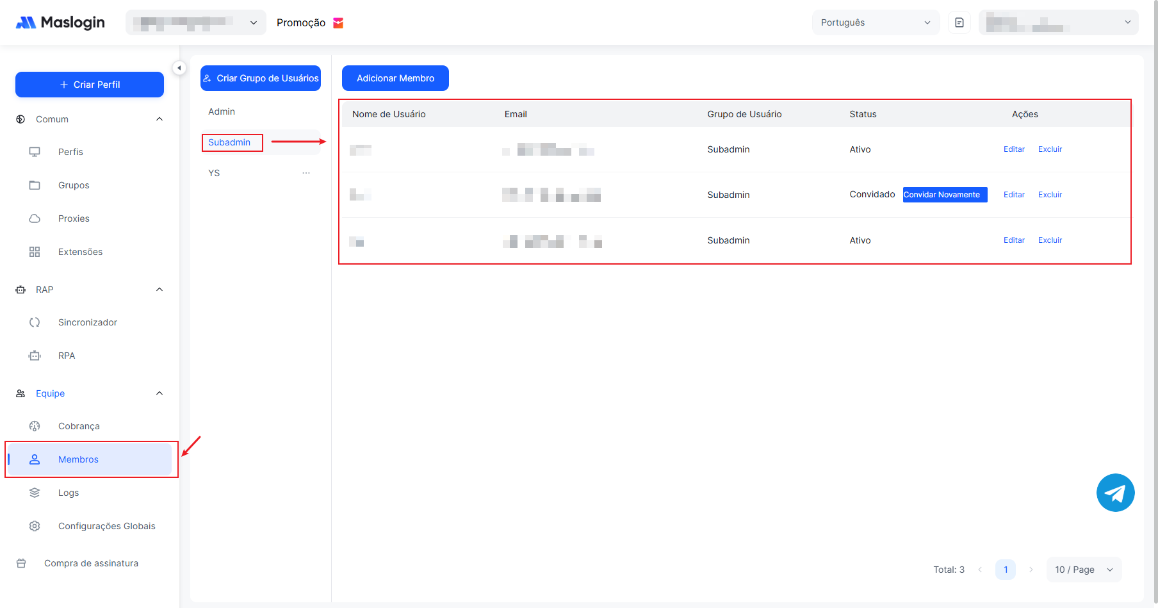Open the Português language dropdown
The width and height of the screenshot is (1158, 608).
pyautogui.click(x=875, y=22)
